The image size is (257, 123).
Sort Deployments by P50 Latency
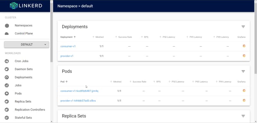[167, 37]
